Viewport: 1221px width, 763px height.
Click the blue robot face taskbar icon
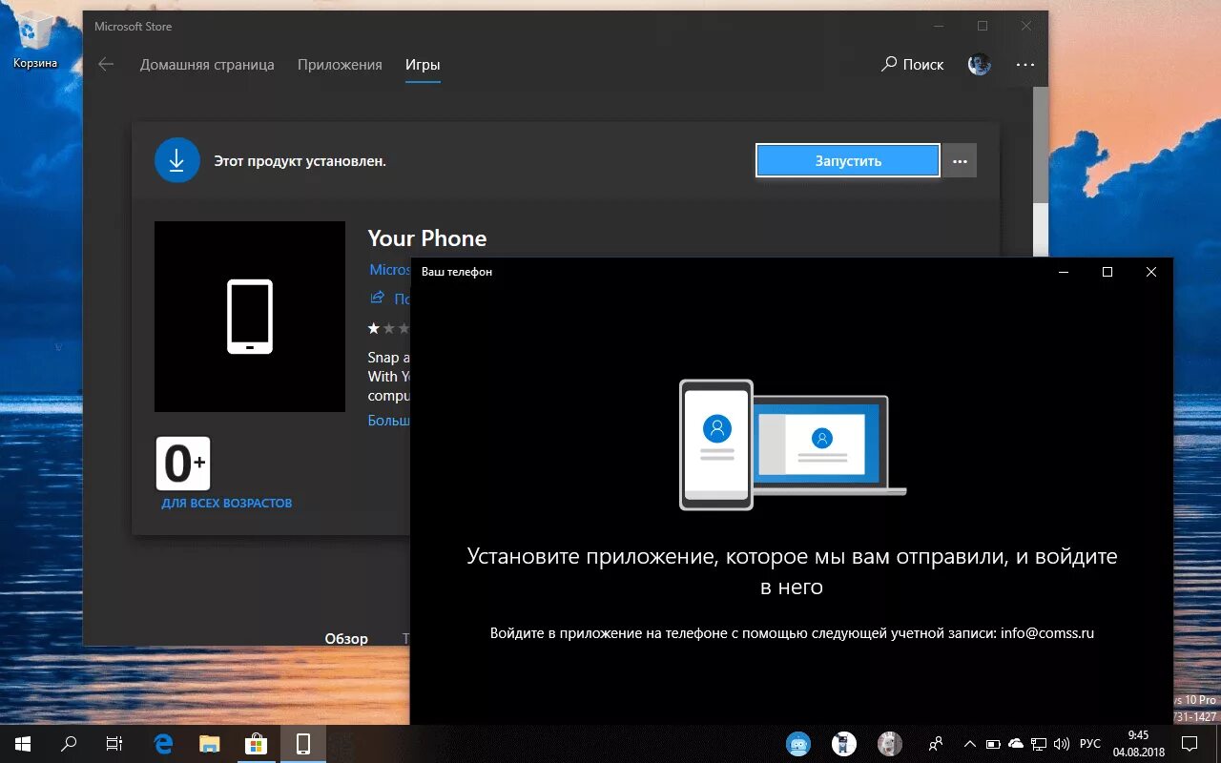coord(798,744)
